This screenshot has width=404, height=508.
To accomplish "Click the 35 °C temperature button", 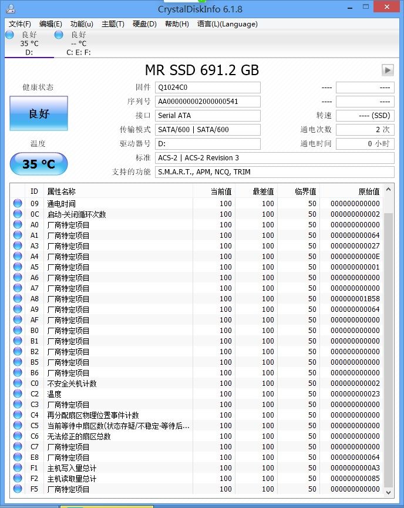I will 39,164.
